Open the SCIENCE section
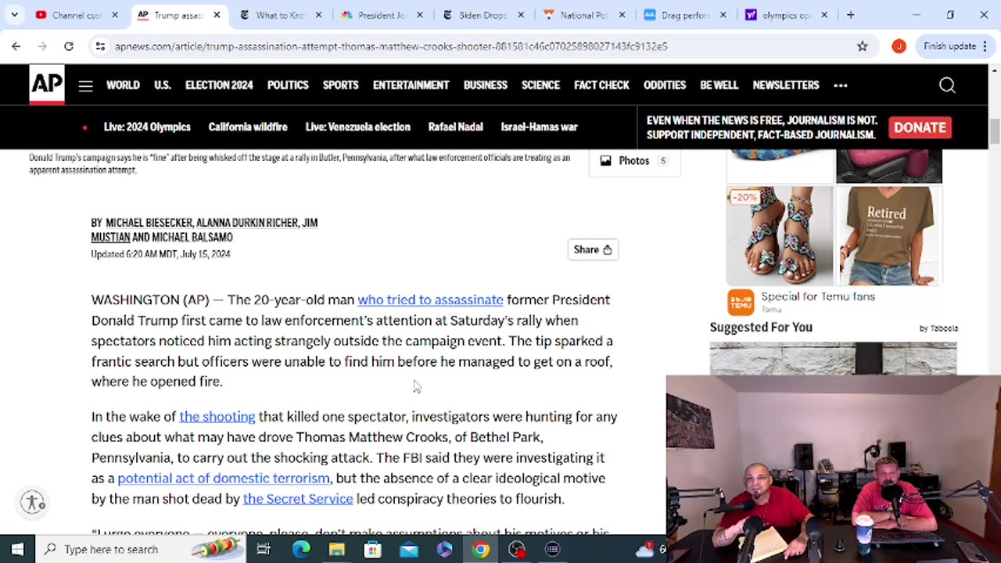Screen dimensions: 1001x563 pos(540,85)
